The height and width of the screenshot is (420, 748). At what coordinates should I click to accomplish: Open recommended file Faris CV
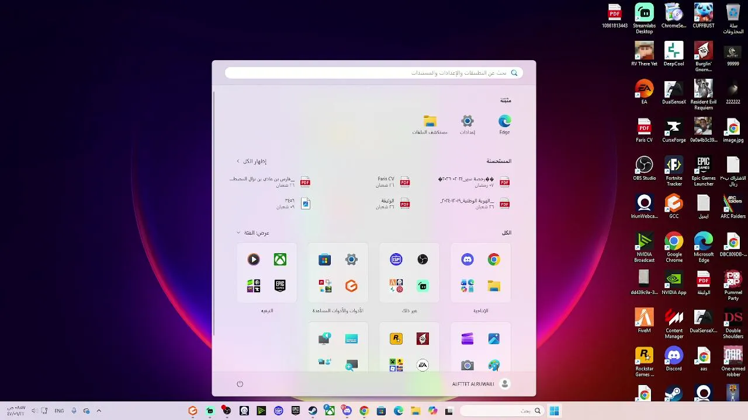393,182
